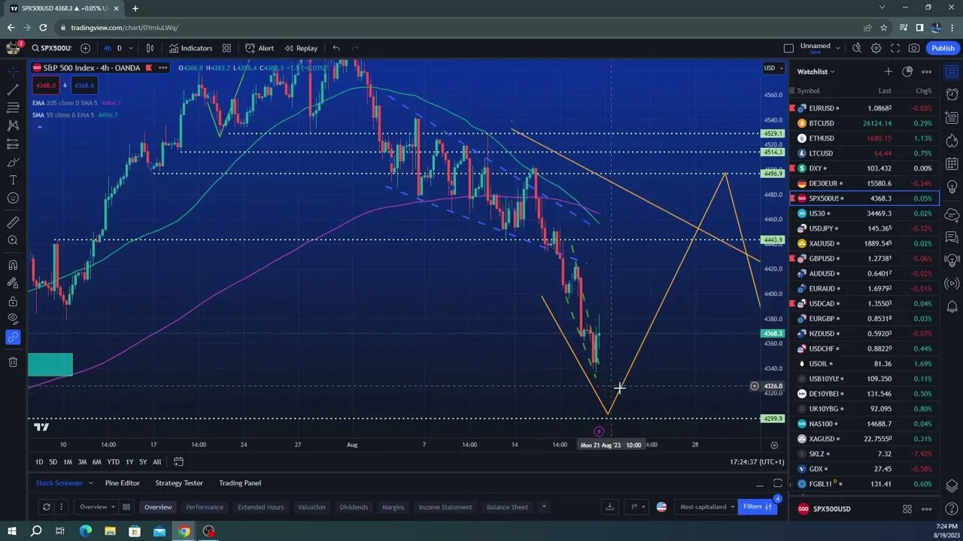The height and width of the screenshot is (541, 963).
Task: Click the highlighted link drawings icon
Action: (x=13, y=337)
